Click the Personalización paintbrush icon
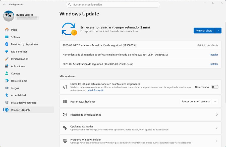This screenshot has width=226, height=147. coord(7,59)
